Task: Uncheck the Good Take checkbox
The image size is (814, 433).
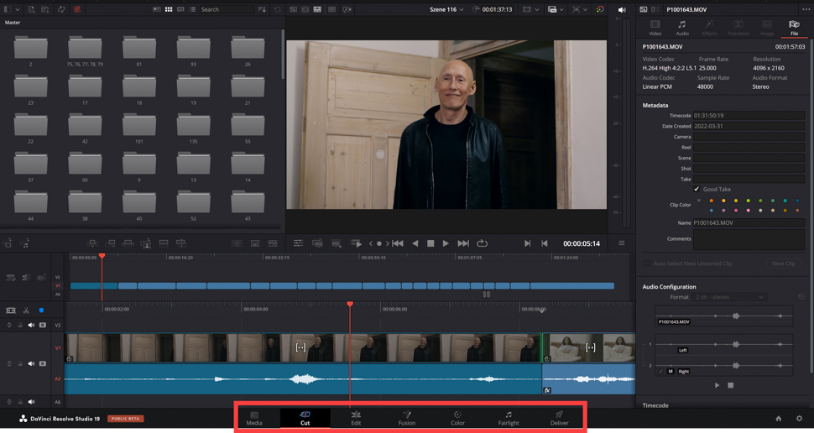Action: (697, 189)
